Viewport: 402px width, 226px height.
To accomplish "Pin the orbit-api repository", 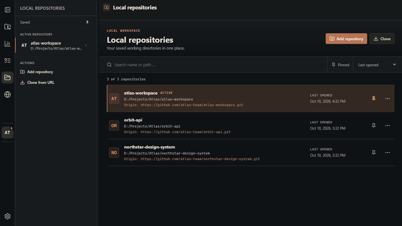I will tap(374, 126).
